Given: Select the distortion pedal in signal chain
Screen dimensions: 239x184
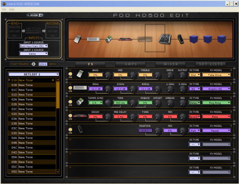Looking at the screenshot, I should pos(77,39).
